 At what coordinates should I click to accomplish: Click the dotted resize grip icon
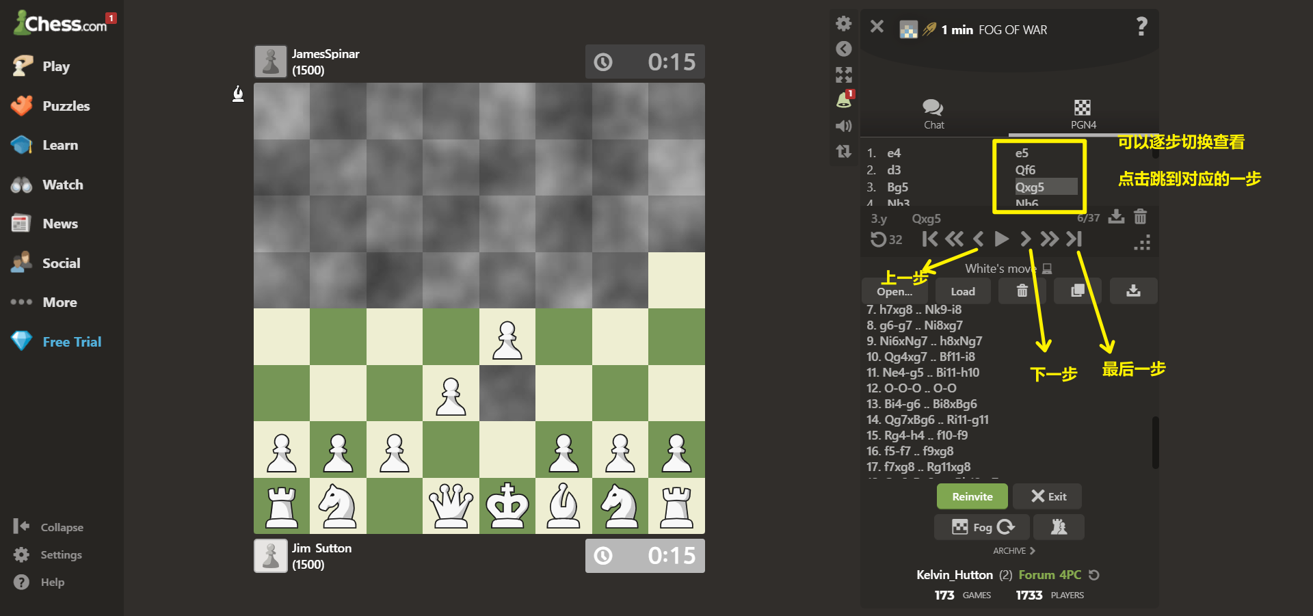click(x=1142, y=243)
